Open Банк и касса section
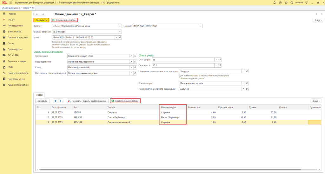The height and width of the screenshot is (174, 325). point(14,32)
